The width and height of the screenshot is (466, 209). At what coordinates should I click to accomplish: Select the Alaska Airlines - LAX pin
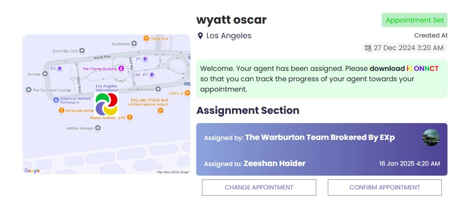130,117
